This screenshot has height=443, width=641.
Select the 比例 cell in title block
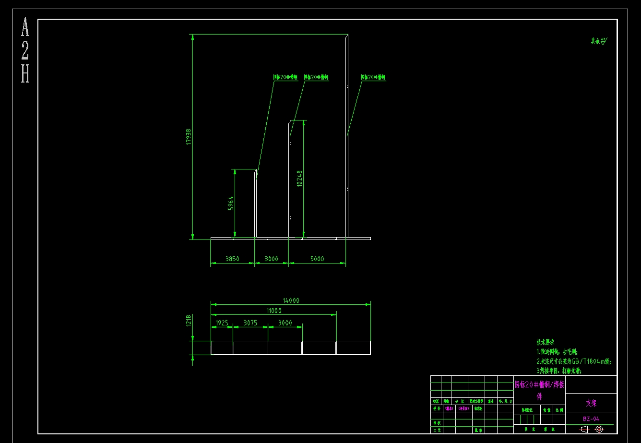[x=559, y=410]
